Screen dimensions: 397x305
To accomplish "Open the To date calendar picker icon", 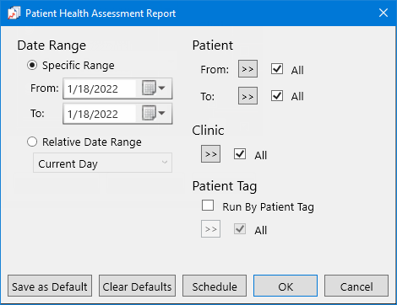I will [x=154, y=113].
